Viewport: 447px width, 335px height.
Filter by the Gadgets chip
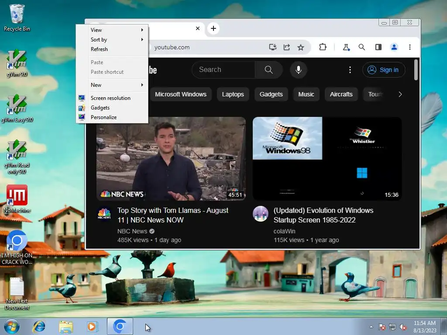coord(271,94)
